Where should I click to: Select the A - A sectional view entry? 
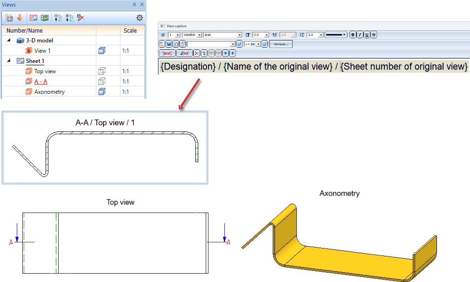[x=41, y=82]
